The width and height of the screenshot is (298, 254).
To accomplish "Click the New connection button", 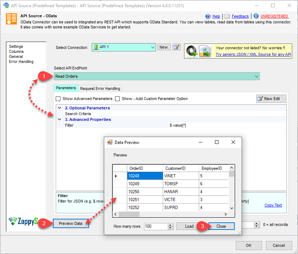I will pos(164,47).
